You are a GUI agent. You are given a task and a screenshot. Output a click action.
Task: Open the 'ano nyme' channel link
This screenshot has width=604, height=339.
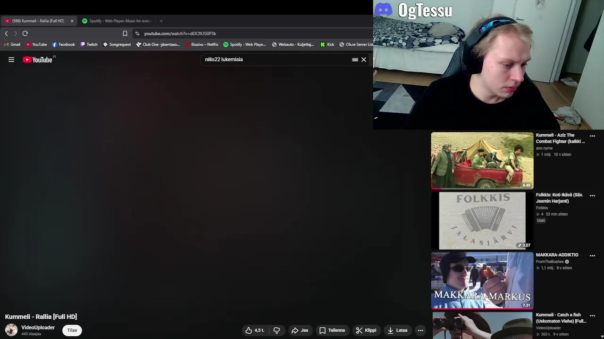pos(544,148)
